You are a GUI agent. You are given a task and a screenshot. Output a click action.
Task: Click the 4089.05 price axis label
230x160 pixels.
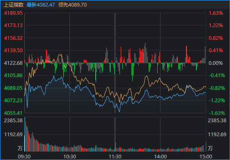(13, 88)
